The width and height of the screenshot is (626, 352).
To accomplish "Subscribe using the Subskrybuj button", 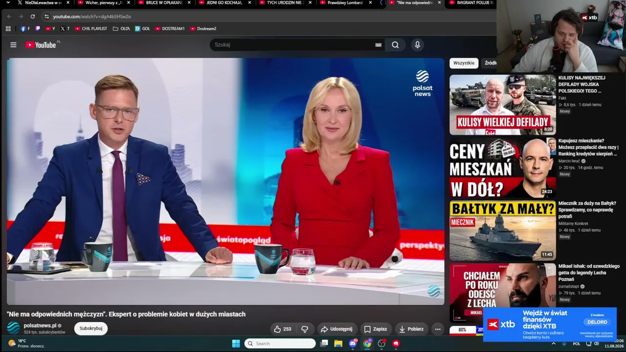I will click(x=91, y=329).
